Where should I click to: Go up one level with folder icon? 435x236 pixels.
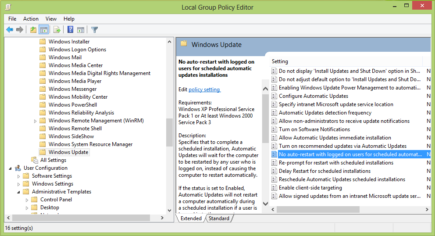pyautogui.click(x=33, y=30)
